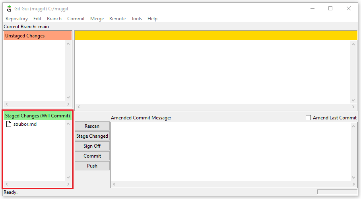This screenshot has width=361, height=199.
Task: Enable the Amend Last Commit checkbox
Action: 308,117
